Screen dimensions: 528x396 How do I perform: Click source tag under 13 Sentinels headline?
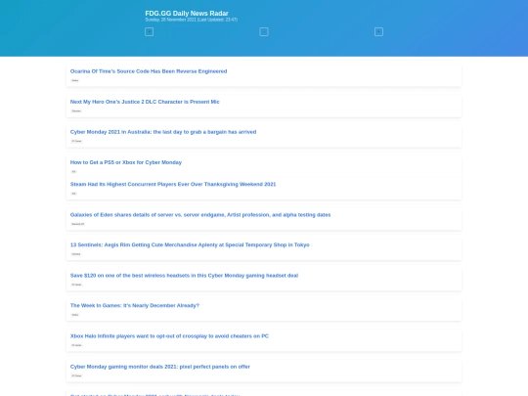pyautogui.click(x=76, y=254)
